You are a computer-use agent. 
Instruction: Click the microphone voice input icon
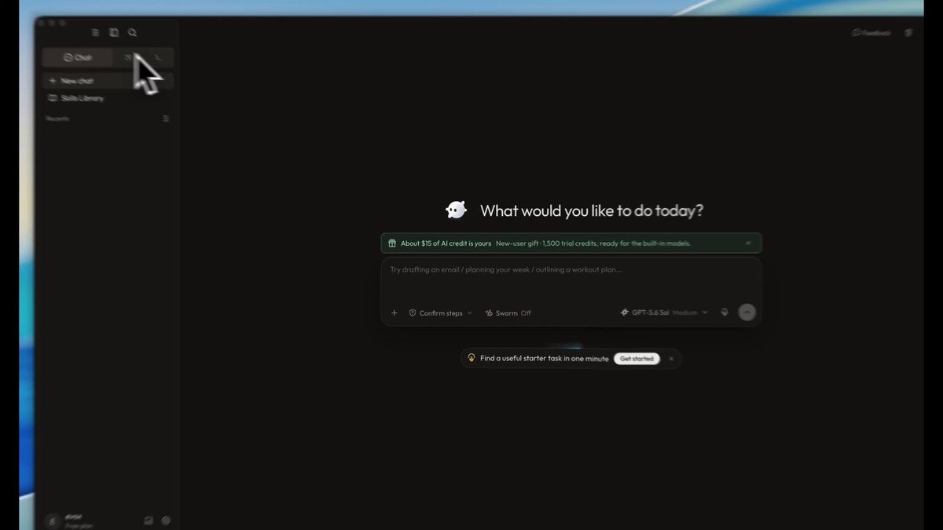click(725, 313)
